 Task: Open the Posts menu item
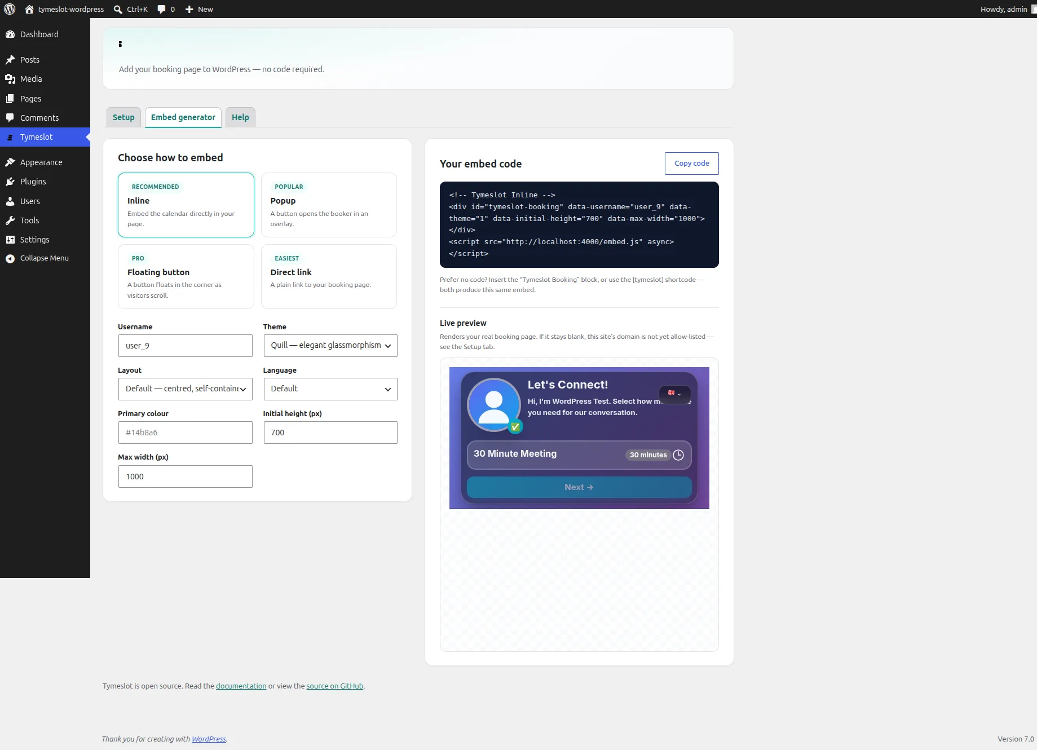click(x=45, y=60)
